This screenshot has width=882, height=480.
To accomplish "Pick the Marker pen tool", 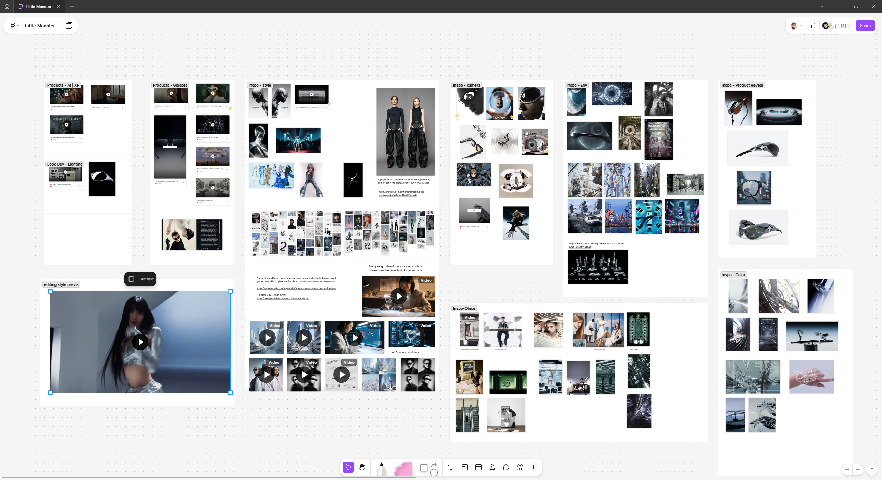I will 382,468.
